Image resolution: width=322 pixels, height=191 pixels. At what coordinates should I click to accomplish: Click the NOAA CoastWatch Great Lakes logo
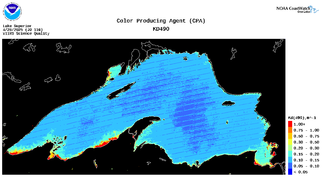click(x=297, y=10)
